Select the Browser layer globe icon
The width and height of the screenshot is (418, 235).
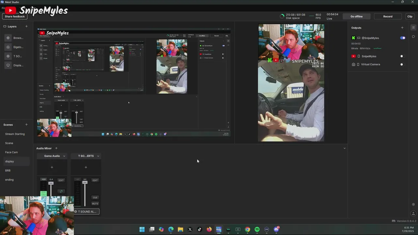point(8,38)
